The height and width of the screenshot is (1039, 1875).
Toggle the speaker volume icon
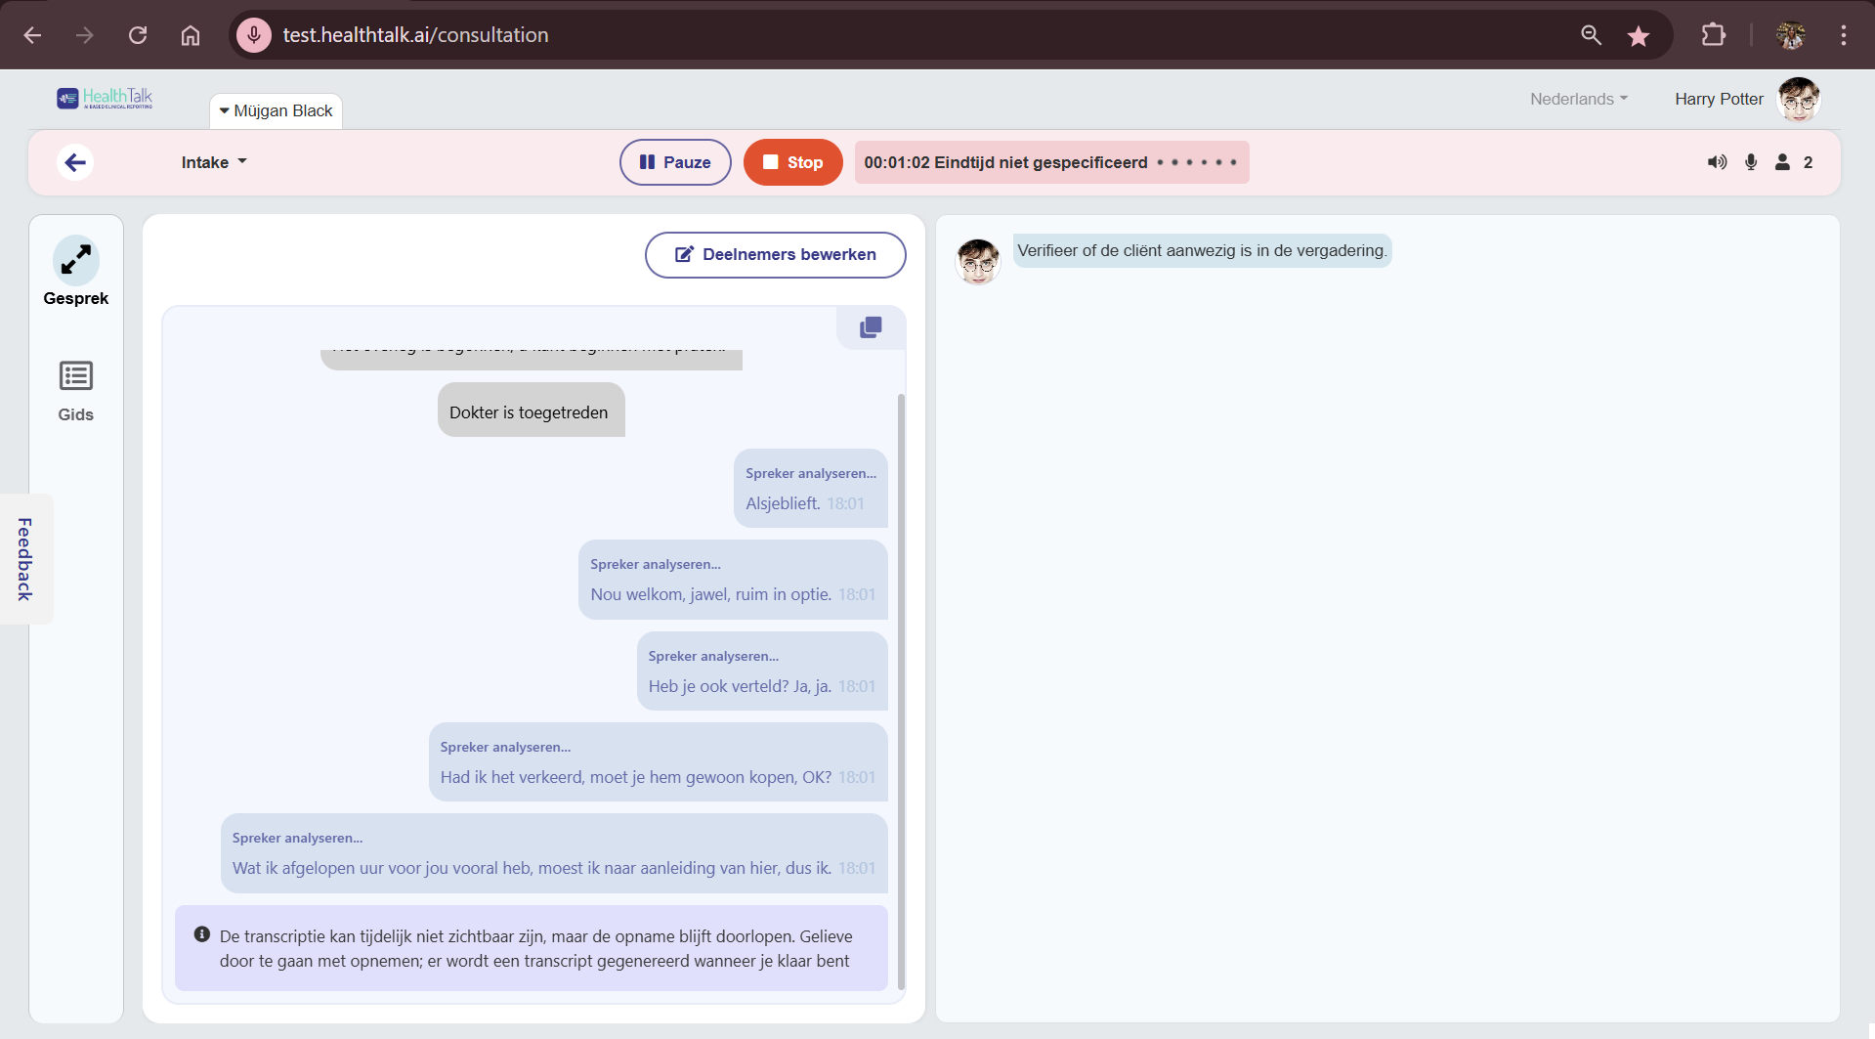point(1717,162)
